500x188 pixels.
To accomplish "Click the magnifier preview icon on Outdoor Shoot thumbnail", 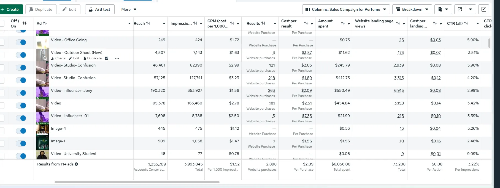I will [45, 58].
